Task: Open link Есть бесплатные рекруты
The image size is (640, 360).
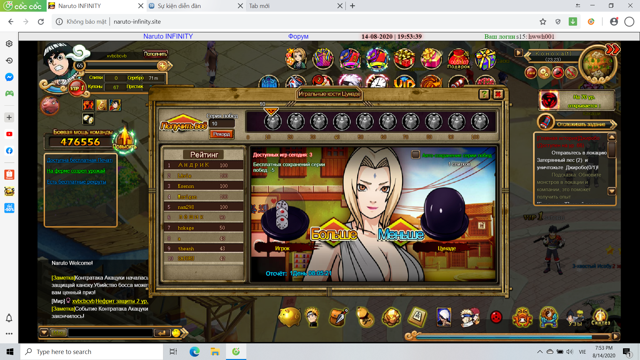Action: 76,182
